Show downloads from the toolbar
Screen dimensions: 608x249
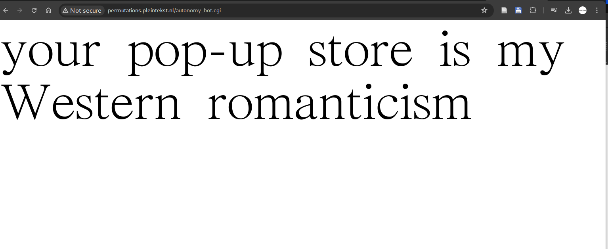point(568,10)
